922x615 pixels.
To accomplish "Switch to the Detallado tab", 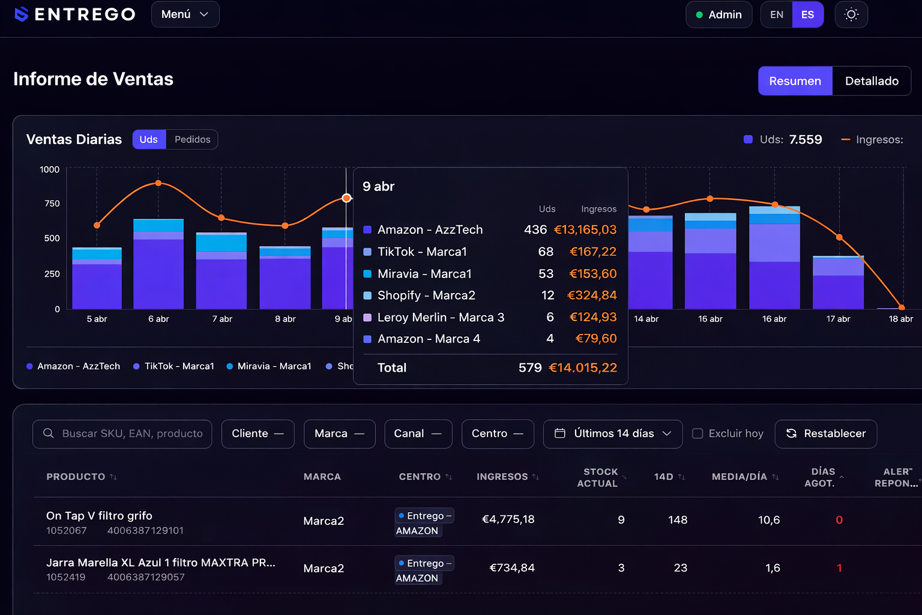I will click(871, 81).
